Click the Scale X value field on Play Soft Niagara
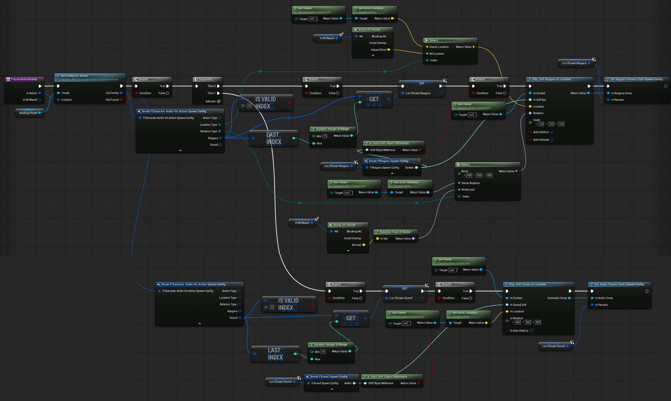The width and height of the screenshot is (671, 401). 541,124
